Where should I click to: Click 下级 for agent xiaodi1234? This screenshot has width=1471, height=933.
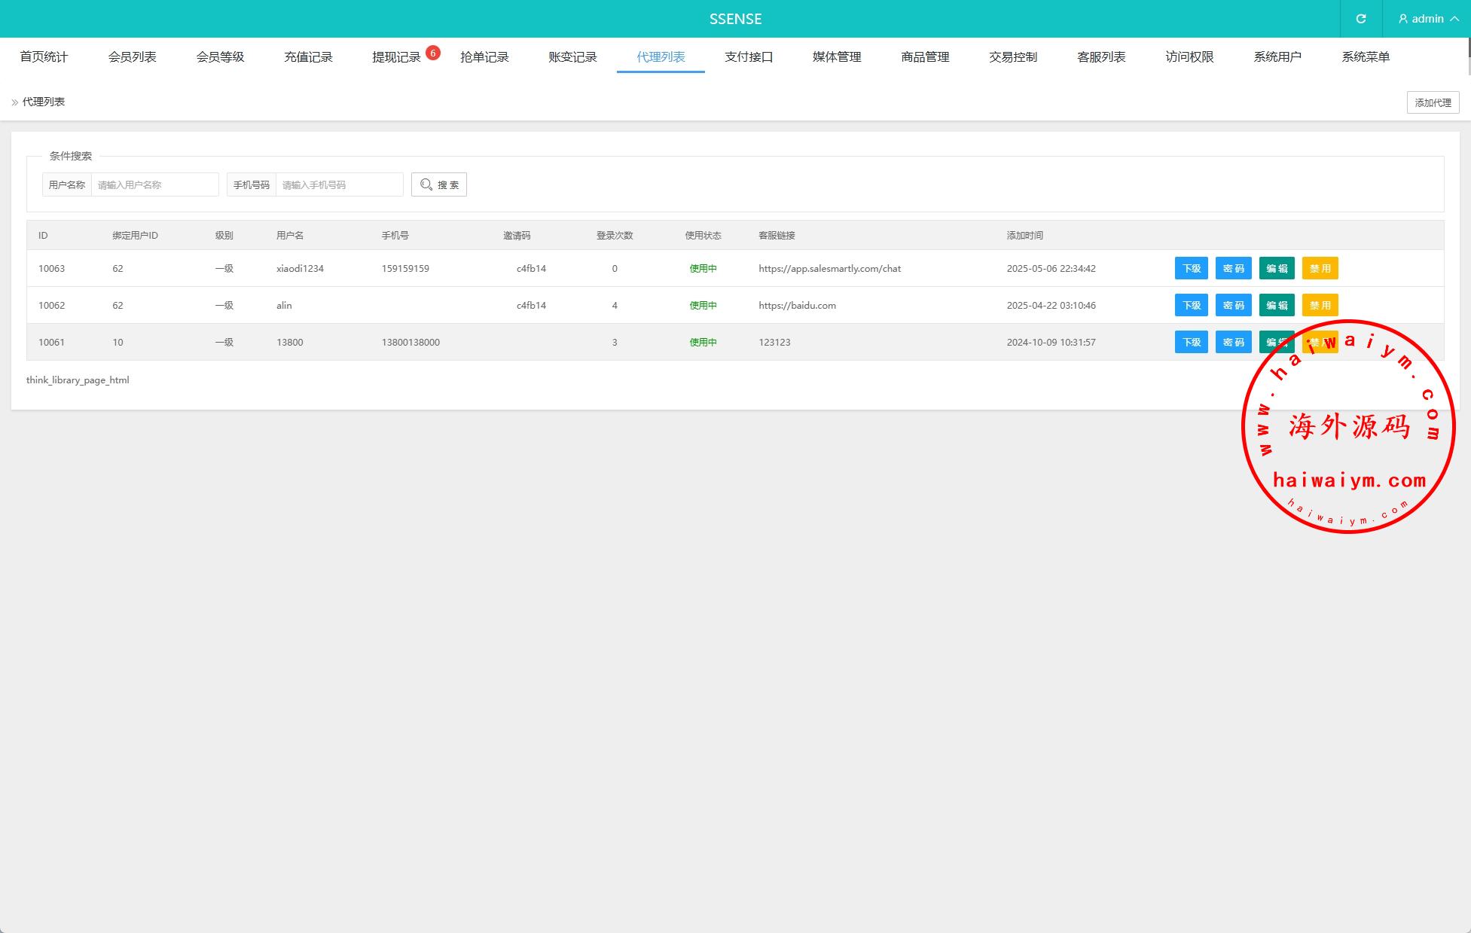[1191, 268]
